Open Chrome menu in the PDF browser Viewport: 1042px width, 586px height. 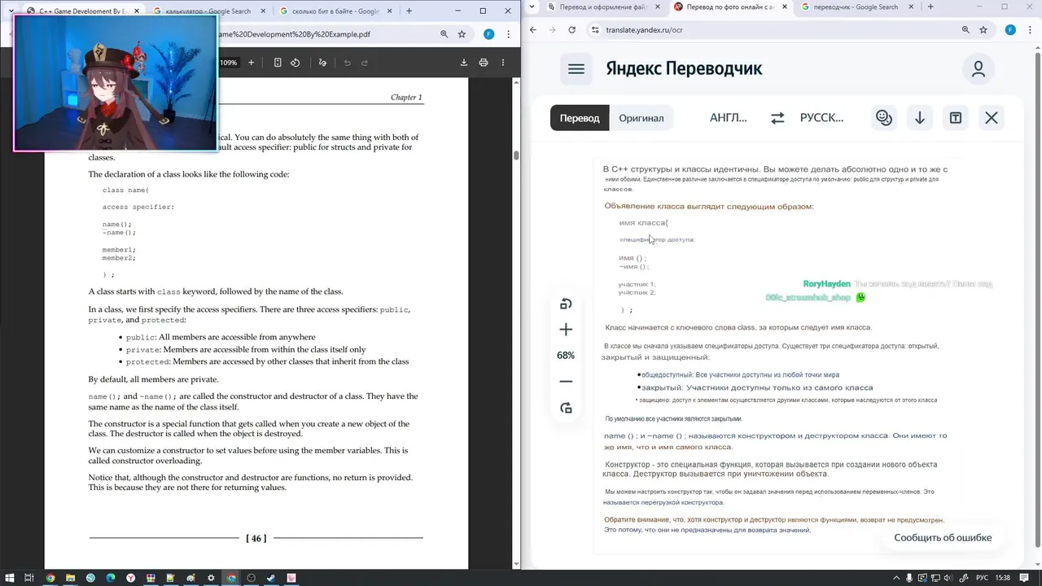(508, 35)
